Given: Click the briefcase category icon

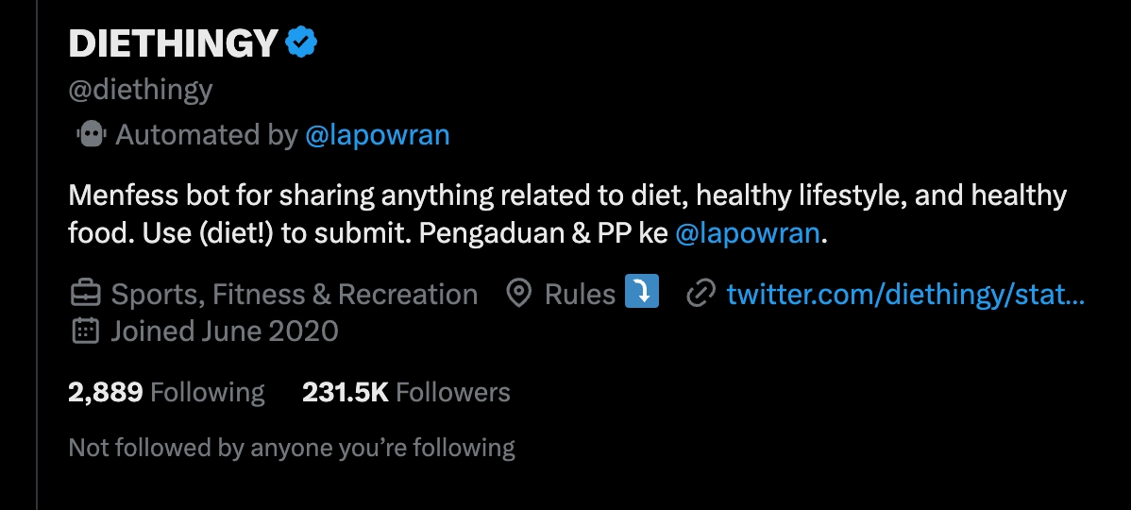Looking at the screenshot, I should tap(85, 294).
